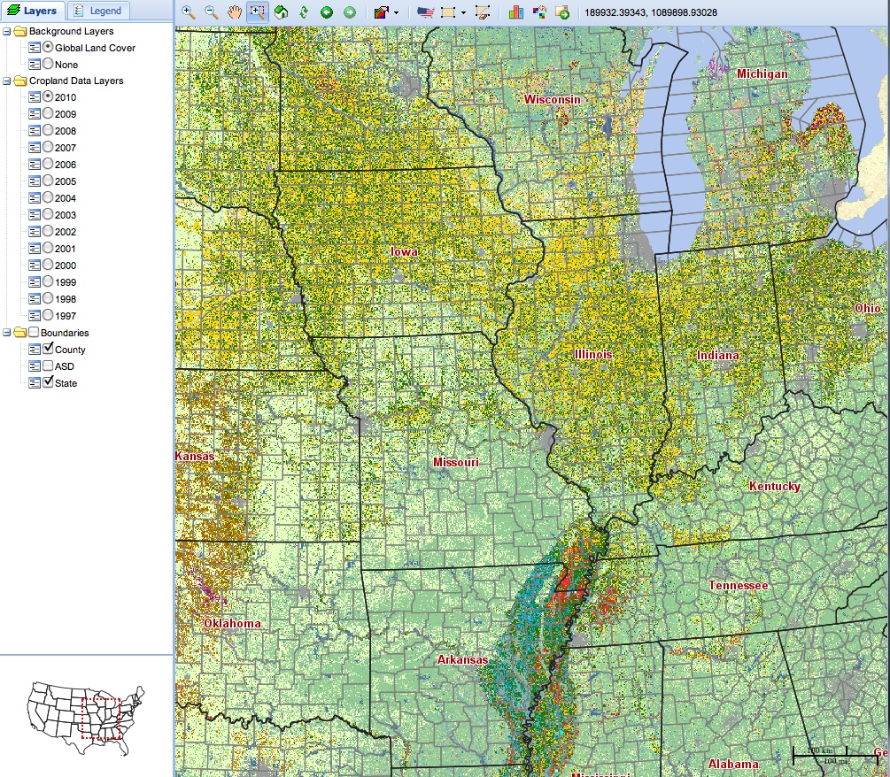Switch to the Legend tab
This screenshot has height=777, width=890.
pyautogui.click(x=98, y=11)
